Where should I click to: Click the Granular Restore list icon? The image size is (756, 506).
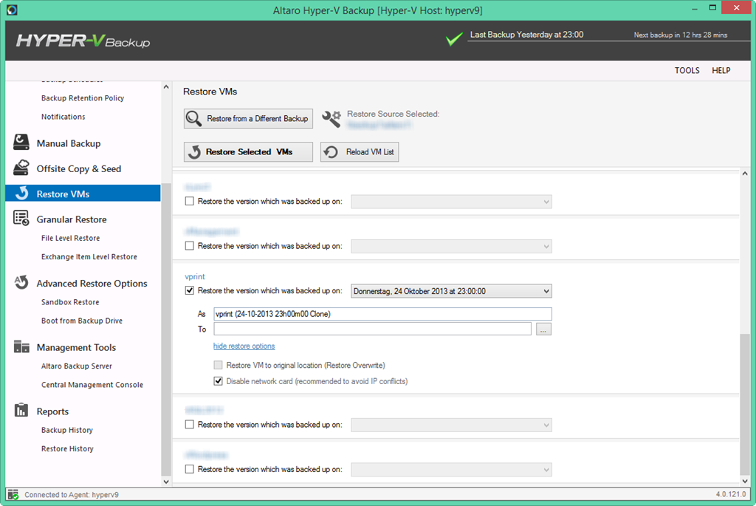coord(21,218)
